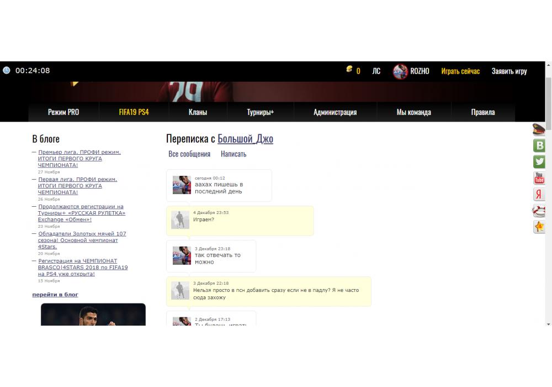Click the lifebuoy help icon

(x=539, y=211)
